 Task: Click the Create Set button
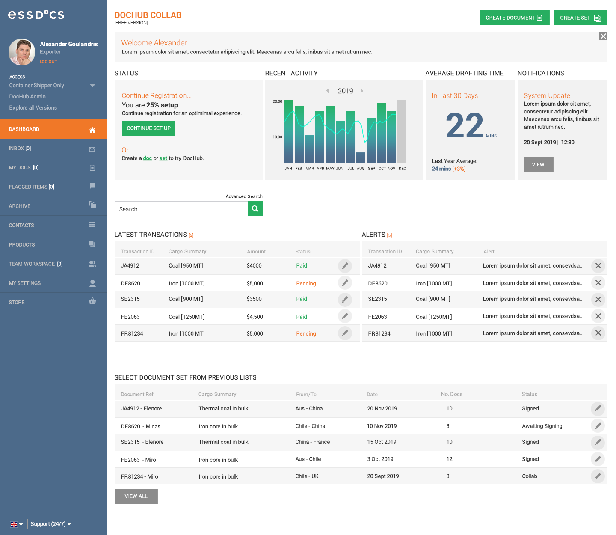coord(580,18)
